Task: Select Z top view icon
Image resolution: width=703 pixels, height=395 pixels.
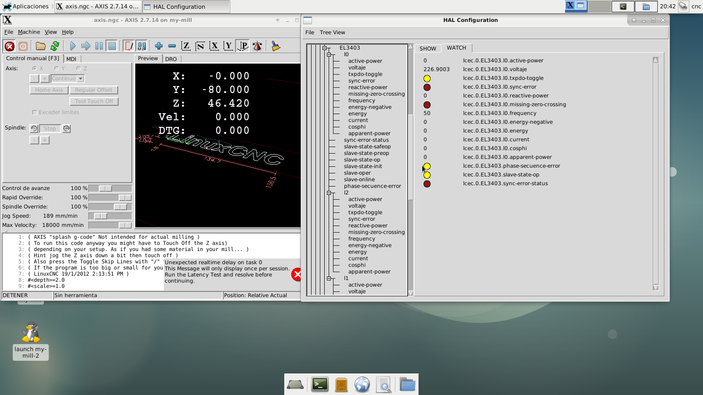Action: pos(186,46)
